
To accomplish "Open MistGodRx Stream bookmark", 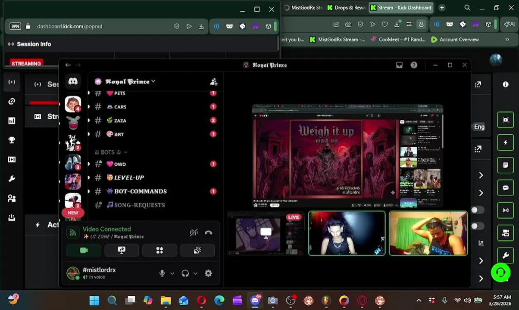I will pyautogui.click(x=337, y=40).
